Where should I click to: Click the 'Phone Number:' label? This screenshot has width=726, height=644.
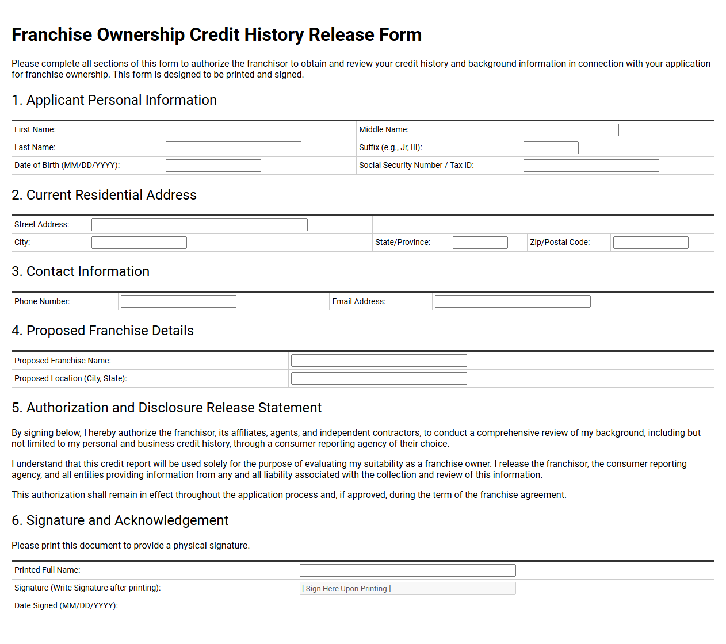pos(42,301)
